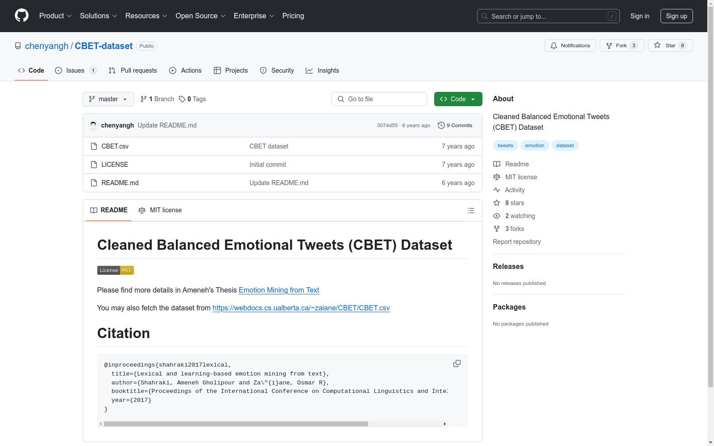Expand the Open Source menu
Image resolution: width=714 pixels, height=446 pixels.
click(201, 16)
